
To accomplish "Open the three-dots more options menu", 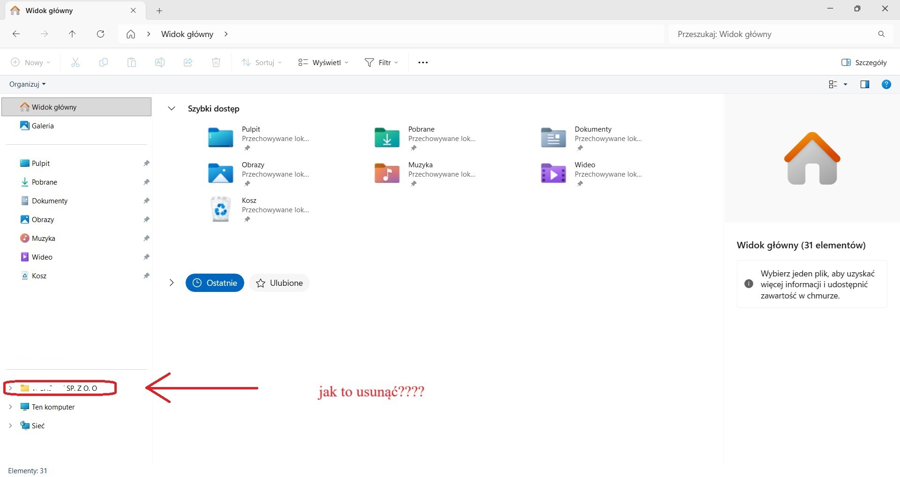I will click(x=423, y=62).
